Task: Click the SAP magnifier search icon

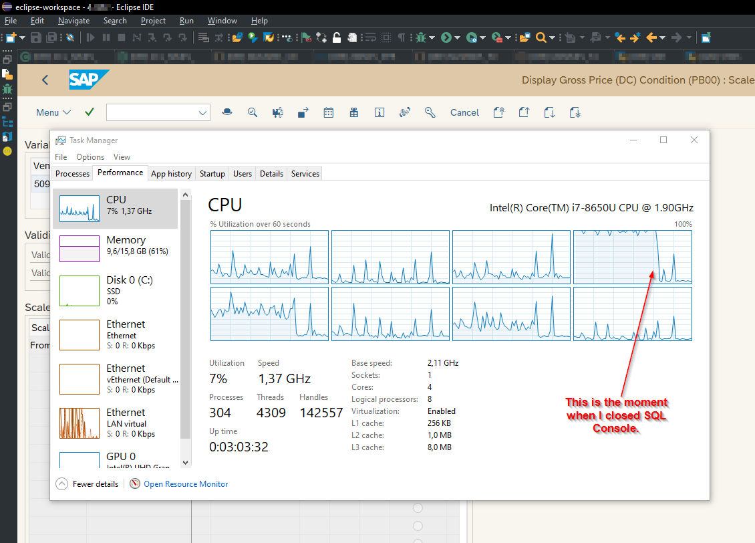Action: tap(253, 112)
